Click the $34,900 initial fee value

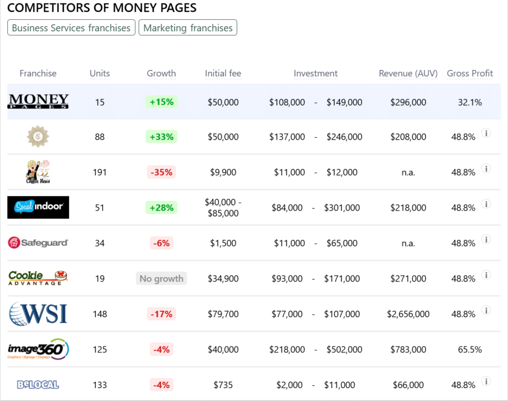pyautogui.click(x=223, y=279)
